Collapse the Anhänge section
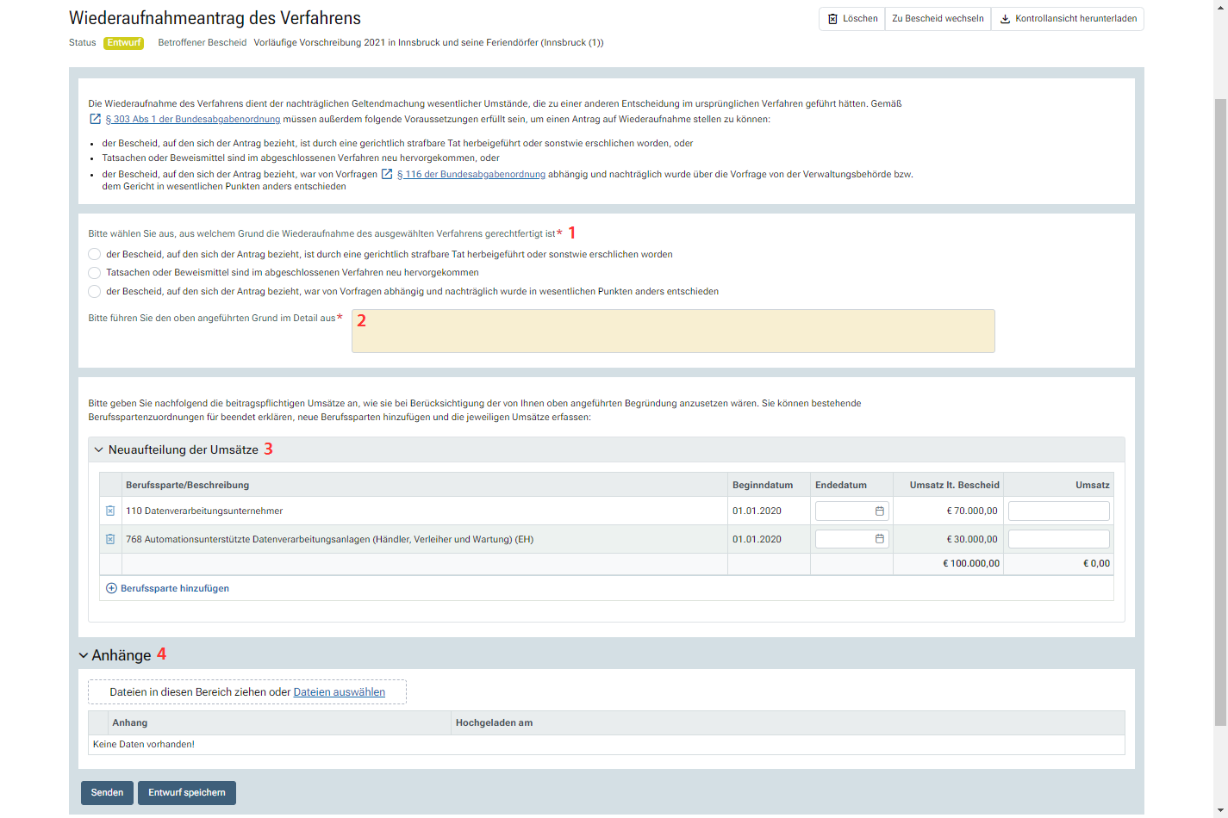This screenshot has height=818, width=1228. tap(84, 656)
